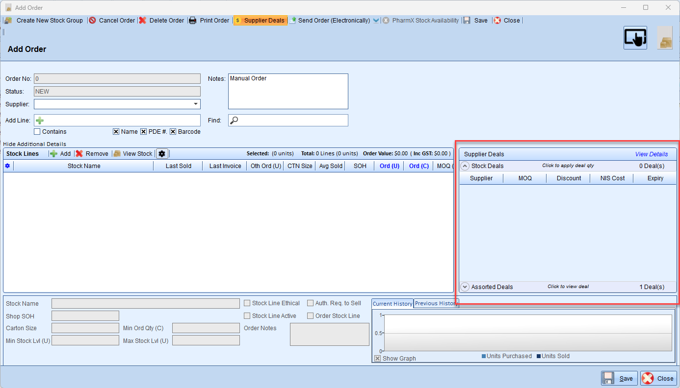The height and width of the screenshot is (388, 680).
Task: Select the Current History tab
Action: [392, 304]
